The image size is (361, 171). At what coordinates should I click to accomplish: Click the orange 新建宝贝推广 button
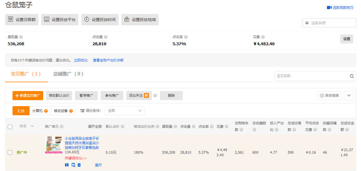(x=28, y=96)
